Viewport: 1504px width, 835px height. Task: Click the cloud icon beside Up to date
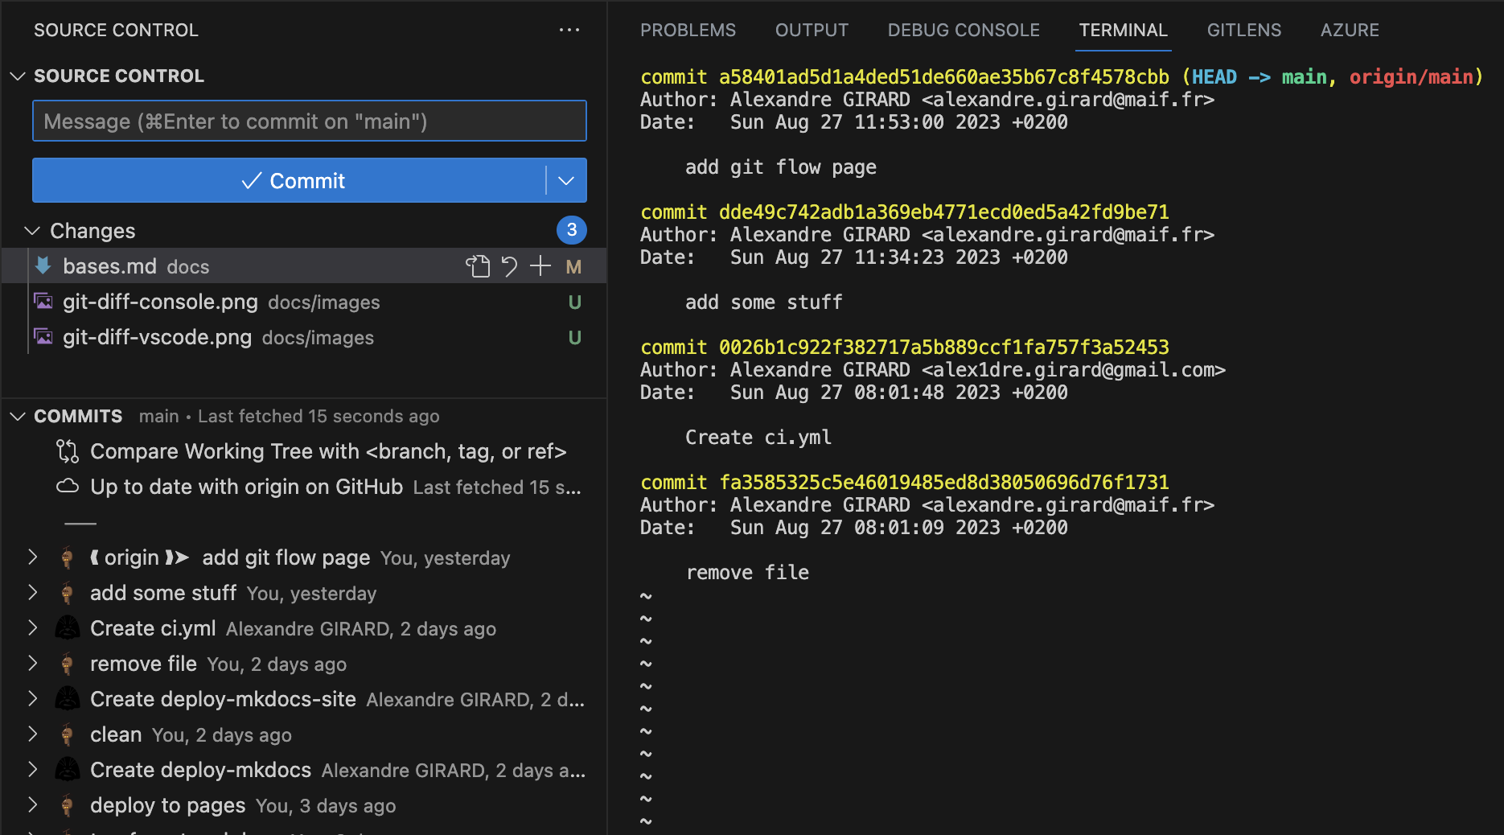point(68,487)
